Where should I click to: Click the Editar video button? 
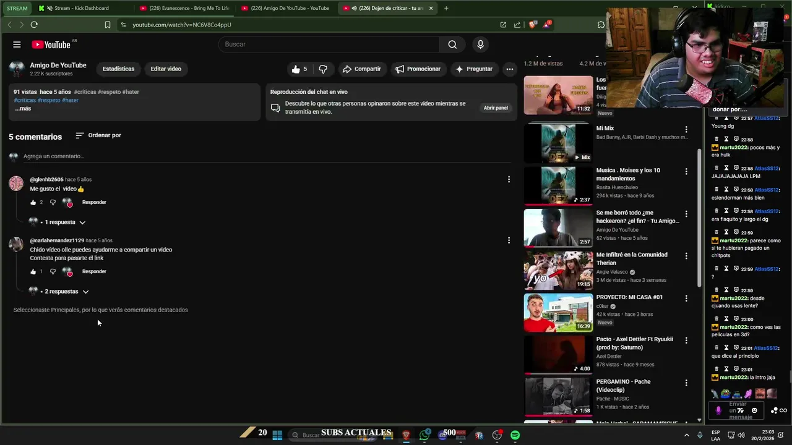click(x=166, y=69)
